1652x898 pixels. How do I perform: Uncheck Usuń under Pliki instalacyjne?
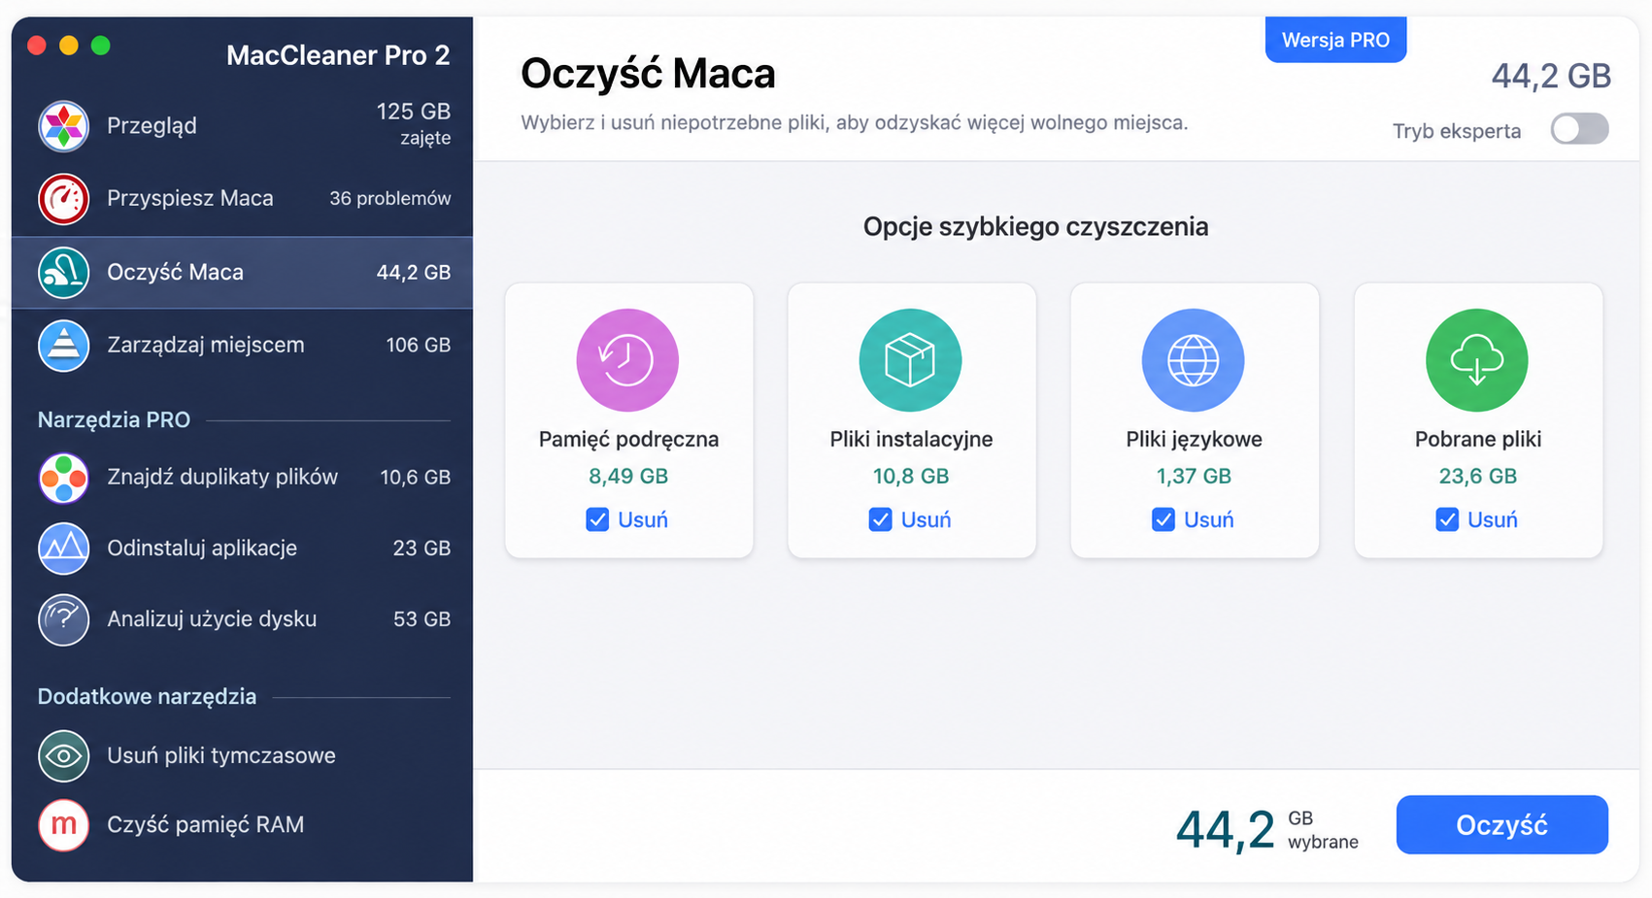[x=880, y=519]
